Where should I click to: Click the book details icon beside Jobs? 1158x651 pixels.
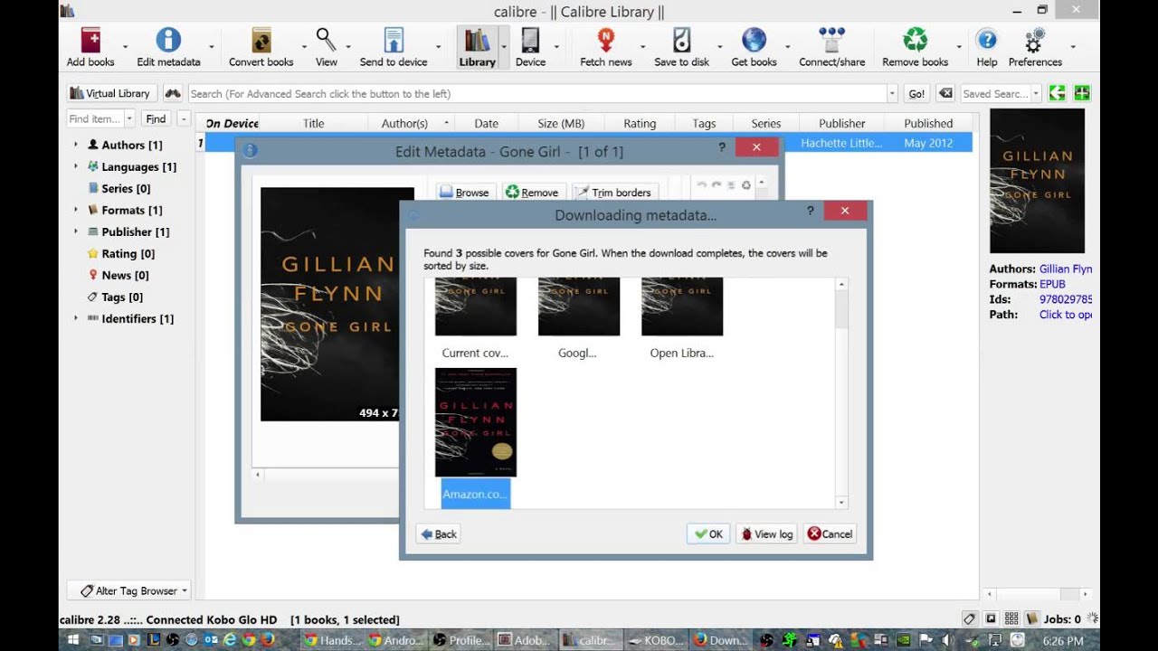coord(1031,619)
